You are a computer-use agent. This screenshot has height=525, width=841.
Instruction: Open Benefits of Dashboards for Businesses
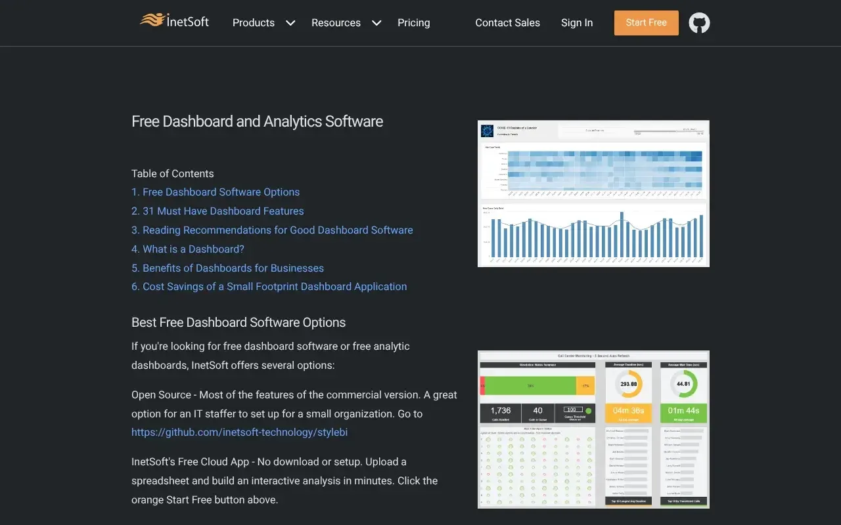click(227, 268)
